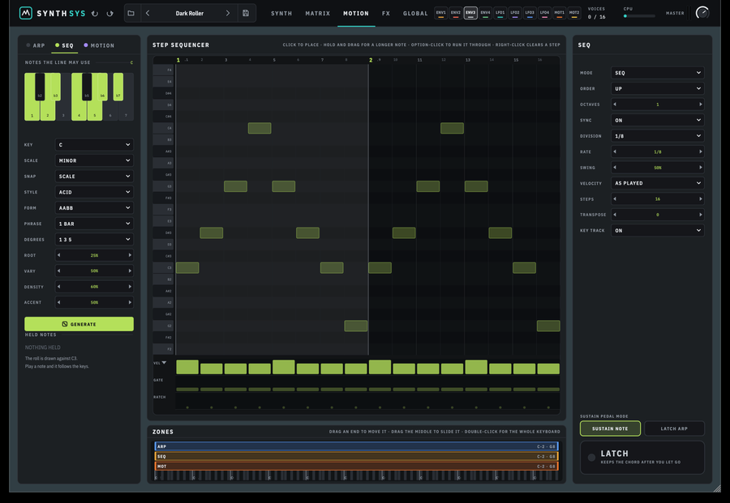Viewport: 730px width, 503px height.
Task: Select the LFO3 modulator chip
Action: click(530, 13)
